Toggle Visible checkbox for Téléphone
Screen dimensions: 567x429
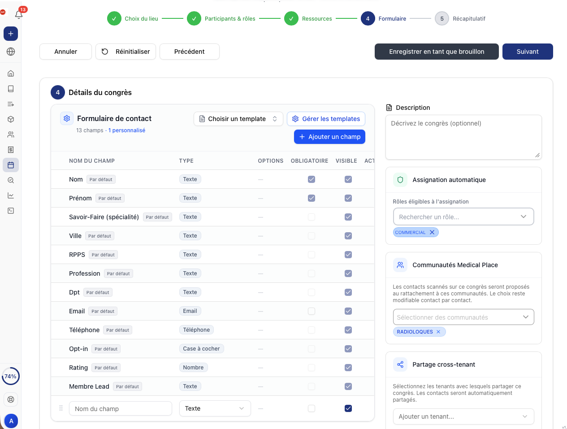(348, 330)
